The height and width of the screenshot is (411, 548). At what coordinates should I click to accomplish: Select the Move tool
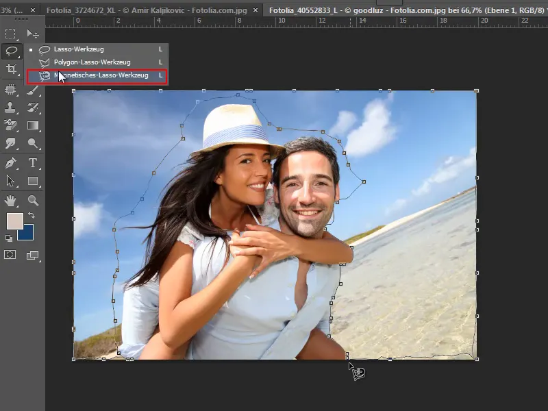pyautogui.click(x=32, y=34)
